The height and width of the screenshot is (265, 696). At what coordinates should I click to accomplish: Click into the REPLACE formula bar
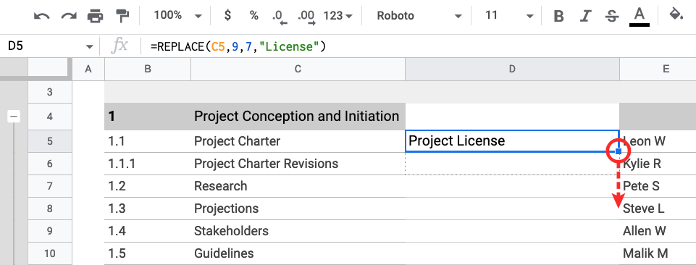417,46
